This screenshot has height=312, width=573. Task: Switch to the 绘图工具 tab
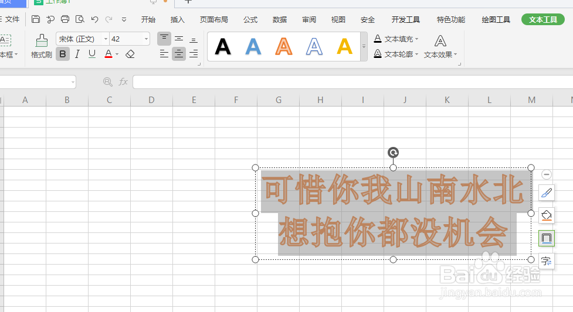click(496, 20)
